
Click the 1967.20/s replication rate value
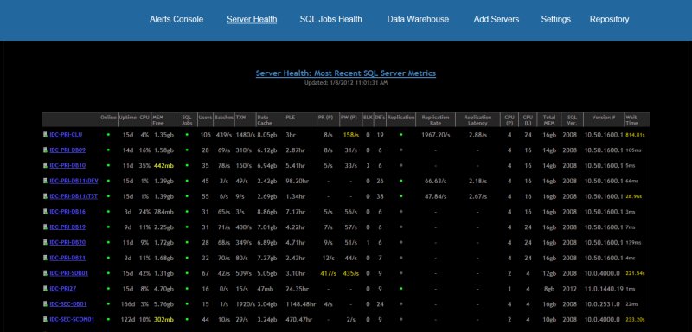(x=435, y=135)
